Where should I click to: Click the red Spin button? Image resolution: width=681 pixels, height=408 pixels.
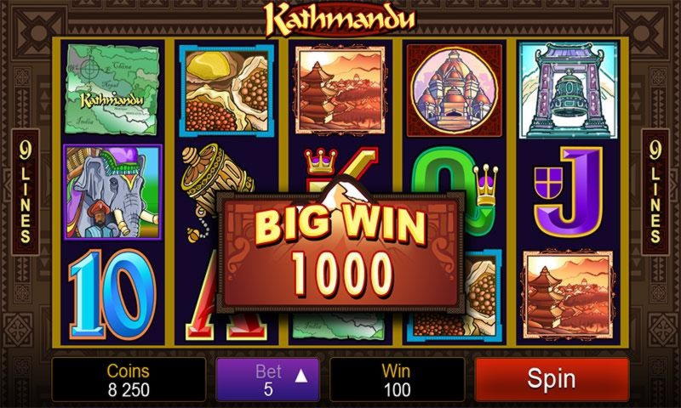[552, 379]
